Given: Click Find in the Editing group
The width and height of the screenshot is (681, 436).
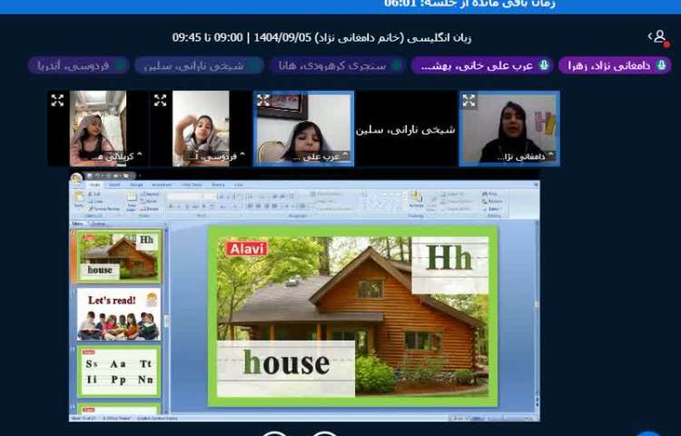Looking at the screenshot, I should pos(490,194).
